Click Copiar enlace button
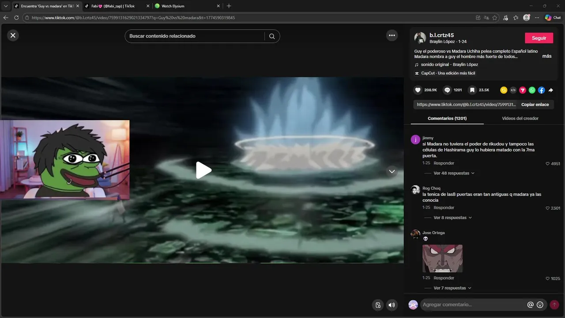 pos(535,105)
